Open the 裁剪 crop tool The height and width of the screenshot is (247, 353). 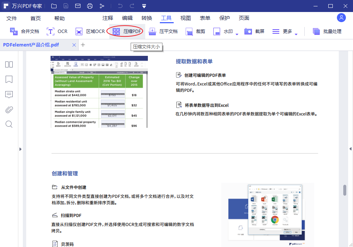tap(194, 31)
